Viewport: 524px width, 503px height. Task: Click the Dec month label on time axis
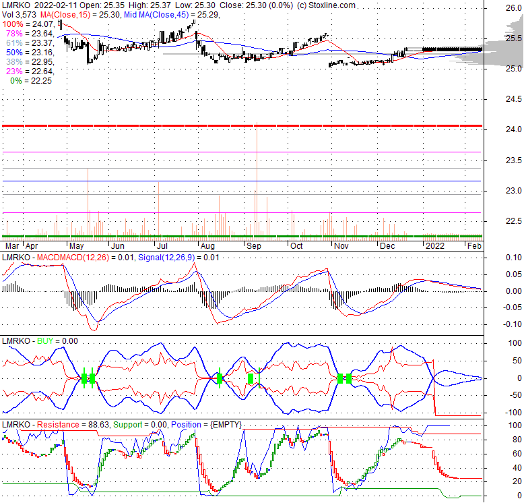point(388,246)
